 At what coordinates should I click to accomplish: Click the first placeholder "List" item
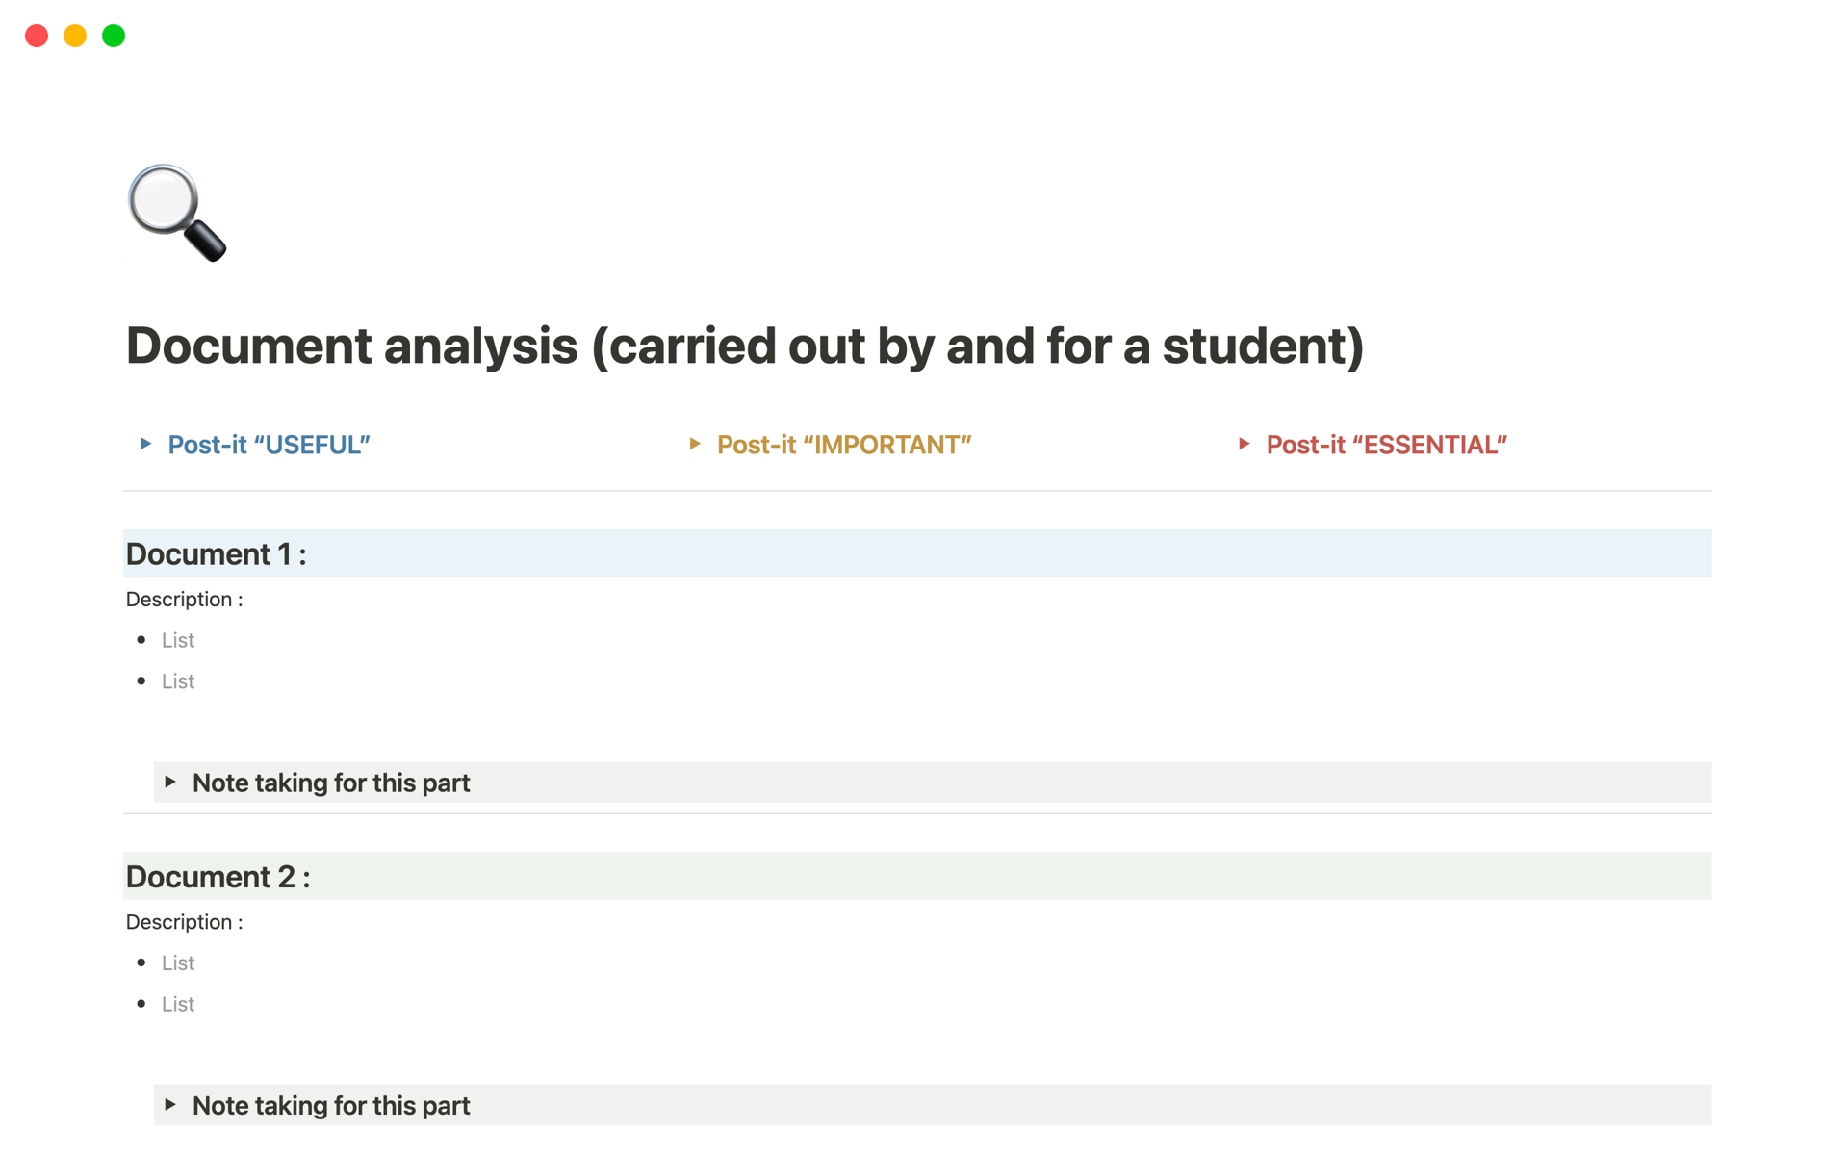[177, 639]
